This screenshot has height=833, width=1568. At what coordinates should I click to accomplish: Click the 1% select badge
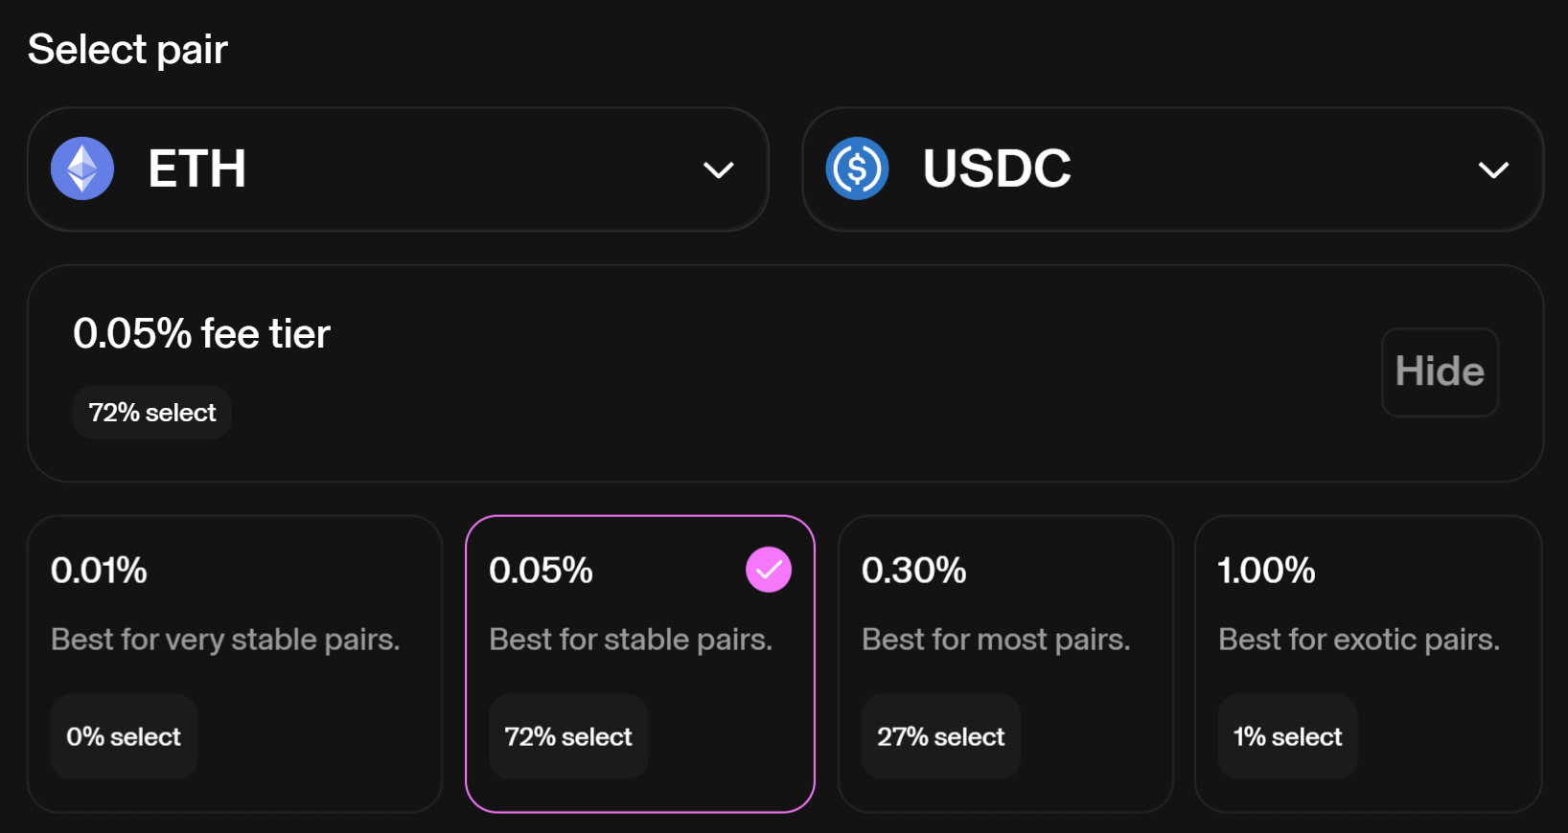[x=1287, y=736]
